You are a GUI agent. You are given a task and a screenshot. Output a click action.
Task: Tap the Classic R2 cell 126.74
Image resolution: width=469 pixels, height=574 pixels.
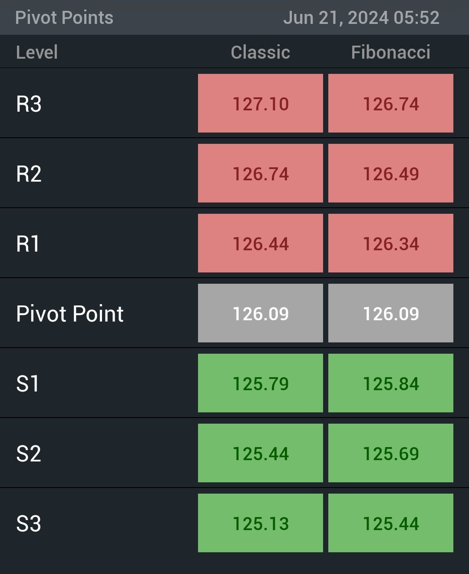point(261,173)
